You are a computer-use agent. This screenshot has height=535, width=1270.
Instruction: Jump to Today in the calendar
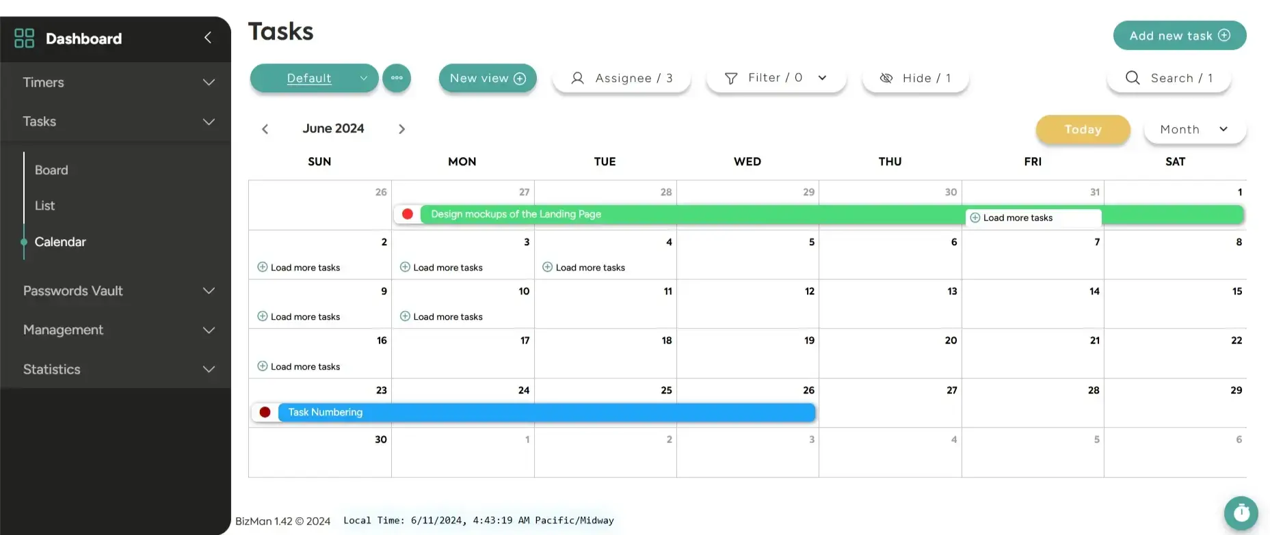click(x=1083, y=129)
